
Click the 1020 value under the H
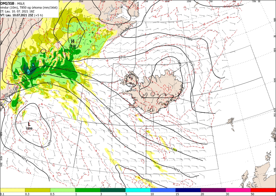tap(73, 46)
